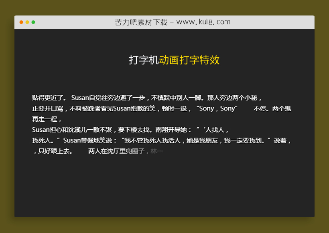Click the line starting with 找死人
Viewport: 329px width, 233px height.
click(x=42, y=140)
